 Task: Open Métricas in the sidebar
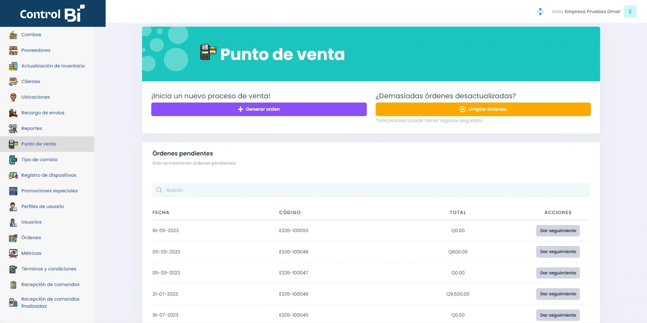[x=31, y=253]
